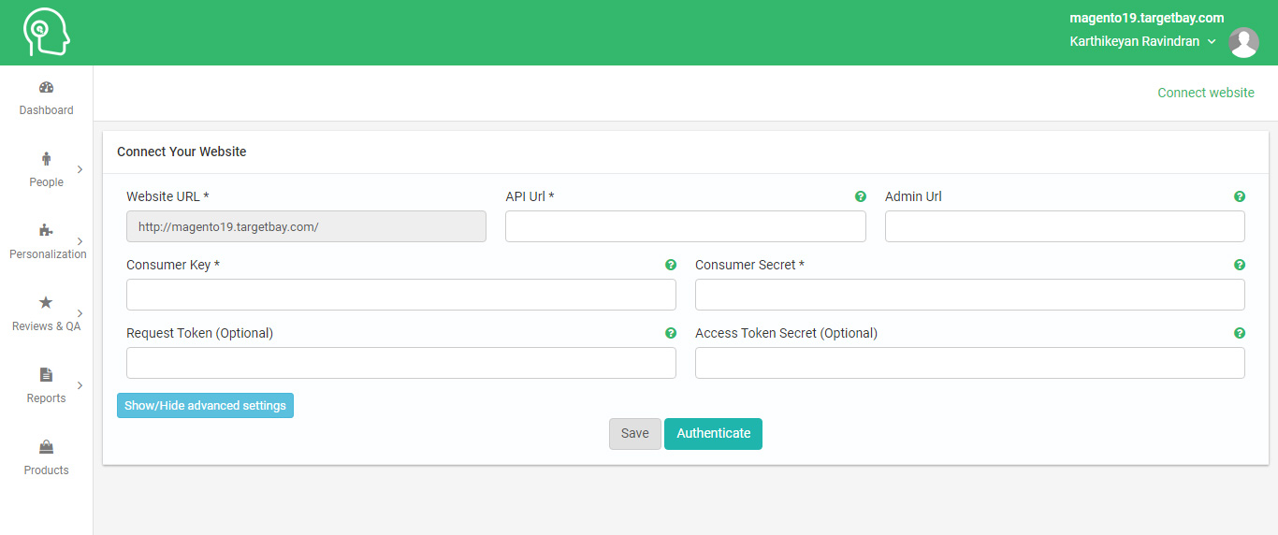The height and width of the screenshot is (535, 1278).
Task: Show help for Request Token field
Action: [x=671, y=333]
